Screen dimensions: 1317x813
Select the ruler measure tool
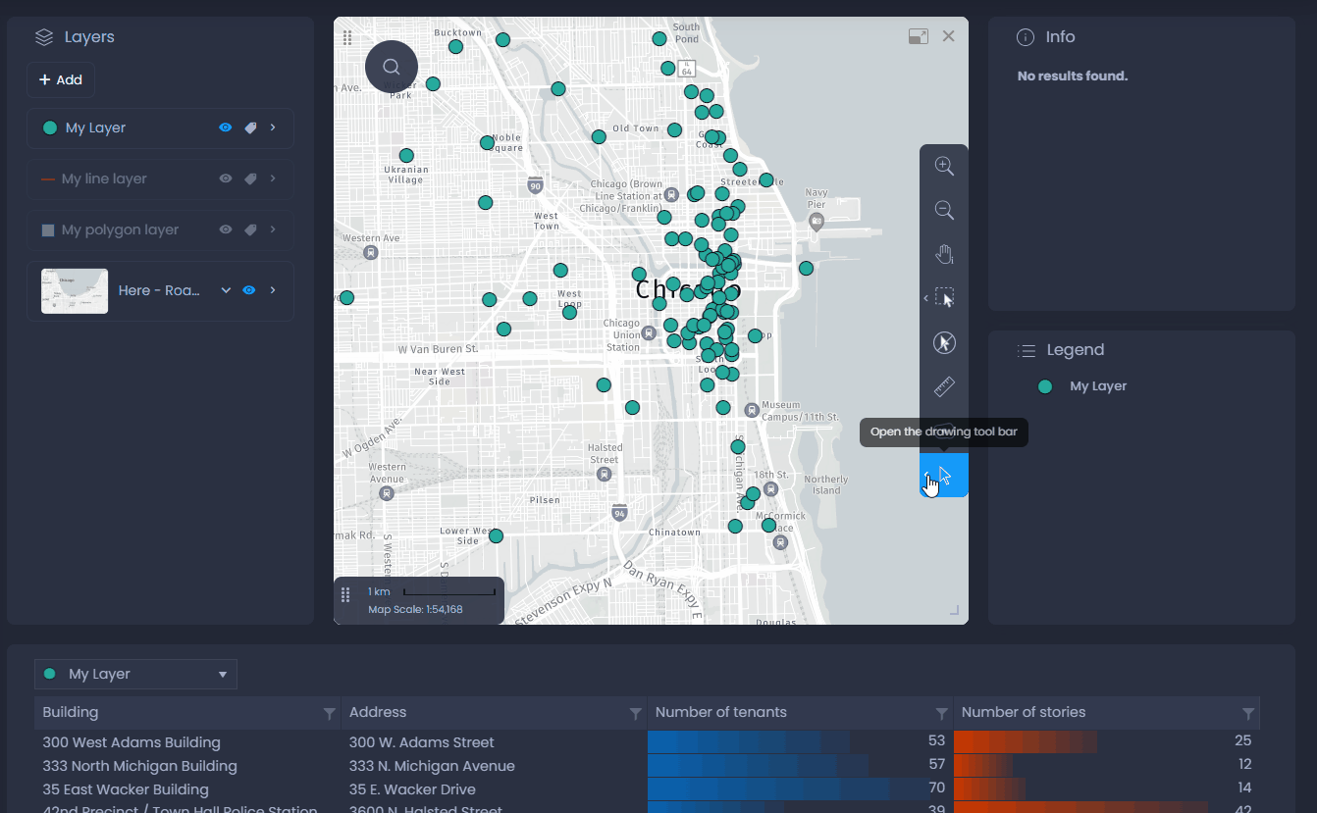944,386
